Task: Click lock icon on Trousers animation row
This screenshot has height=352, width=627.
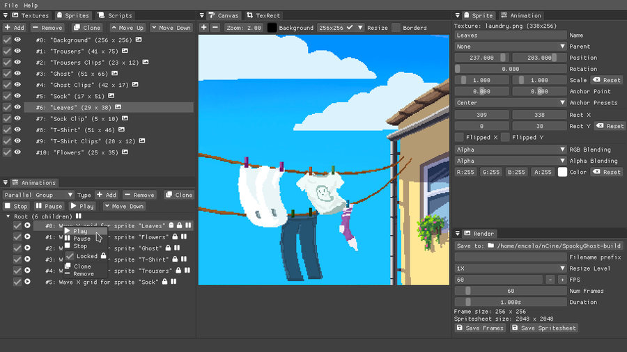Action: pyautogui.click(x=178, y=270)
